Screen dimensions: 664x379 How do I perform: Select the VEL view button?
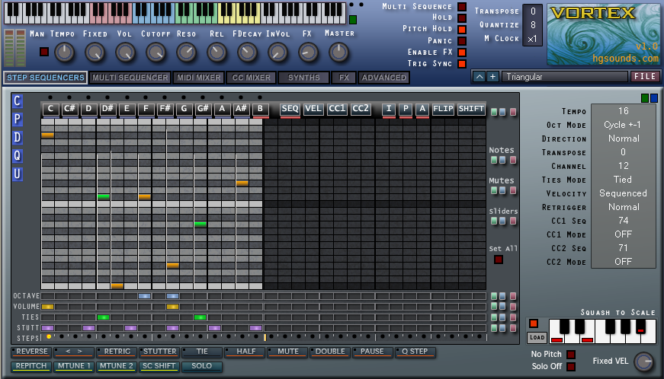coord(313,109)
